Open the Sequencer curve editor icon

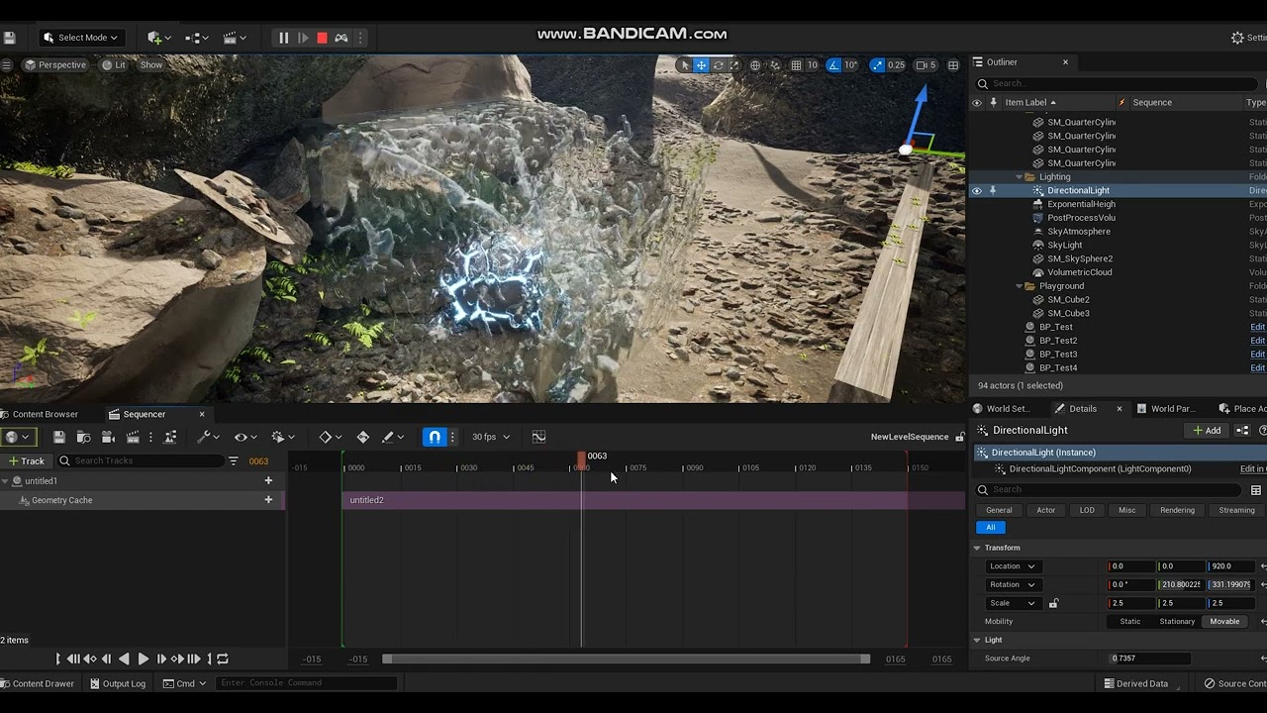538,437
